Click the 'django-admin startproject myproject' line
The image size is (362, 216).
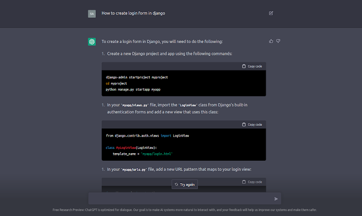click(137, 77)
